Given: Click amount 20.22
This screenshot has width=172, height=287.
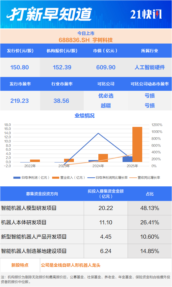Looking at the screenshot, I should point(106,208).
